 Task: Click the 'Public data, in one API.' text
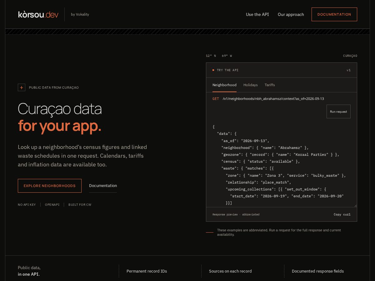click(29, 271)
